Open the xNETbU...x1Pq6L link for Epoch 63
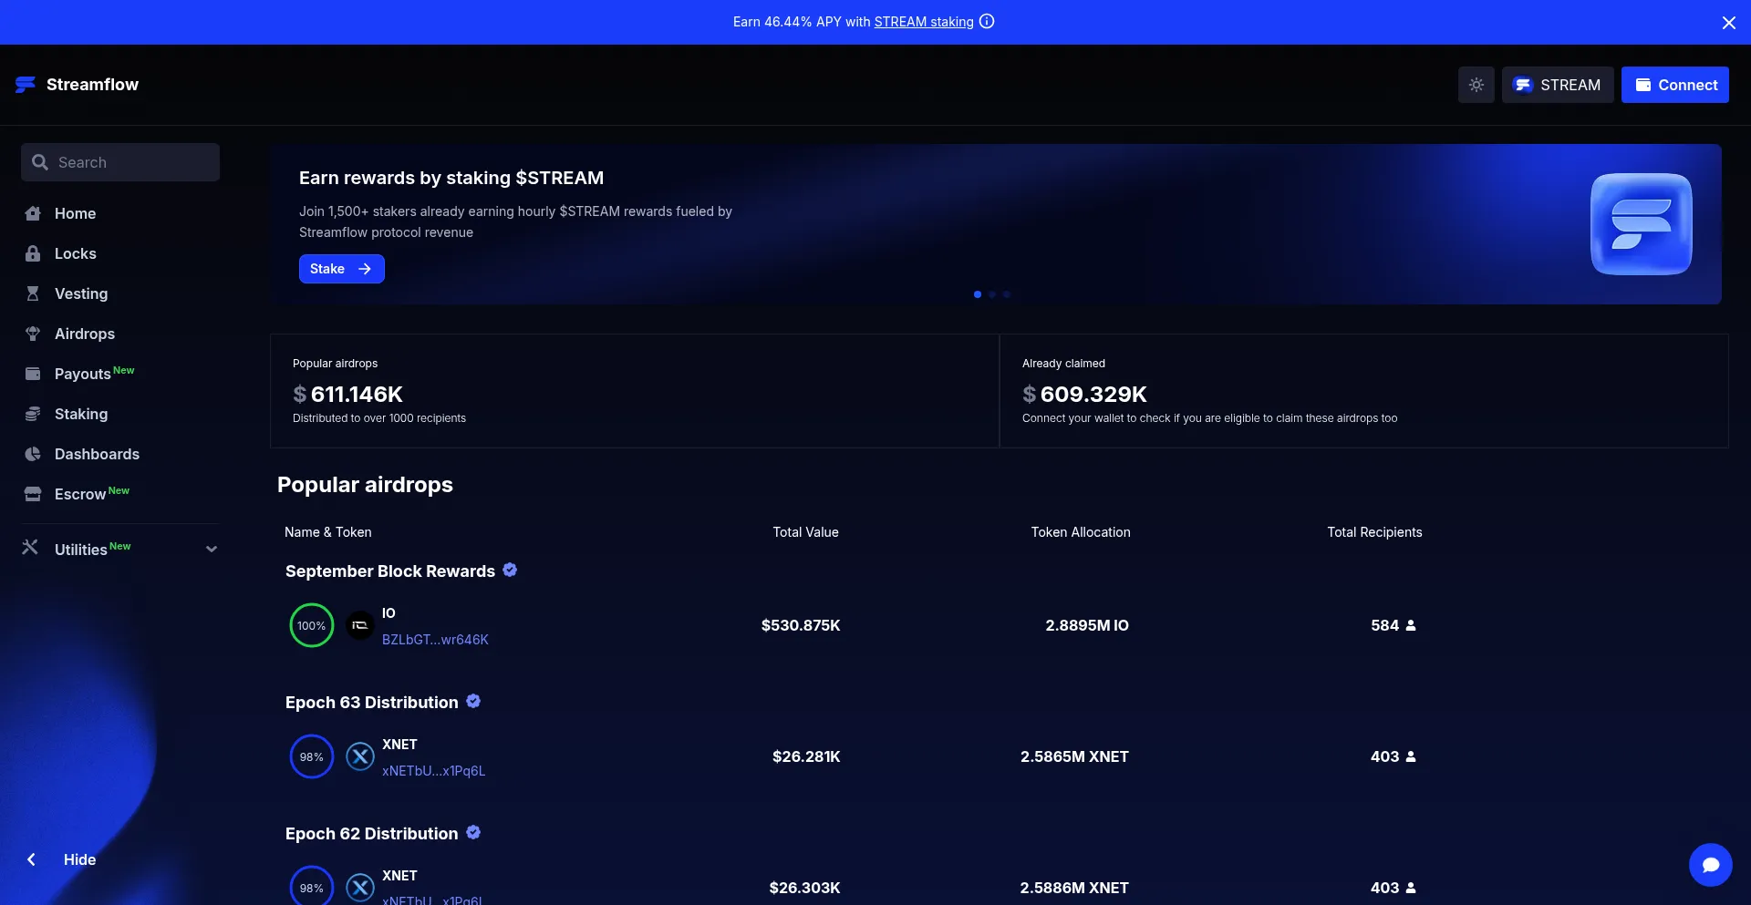This screenshot has height=905, width=1751. [x=433, y=771]
